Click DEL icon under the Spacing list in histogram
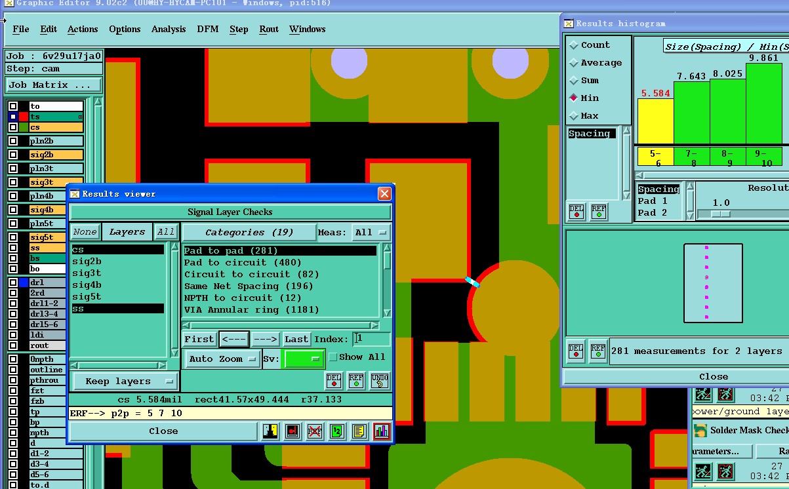 coord(577,212)
